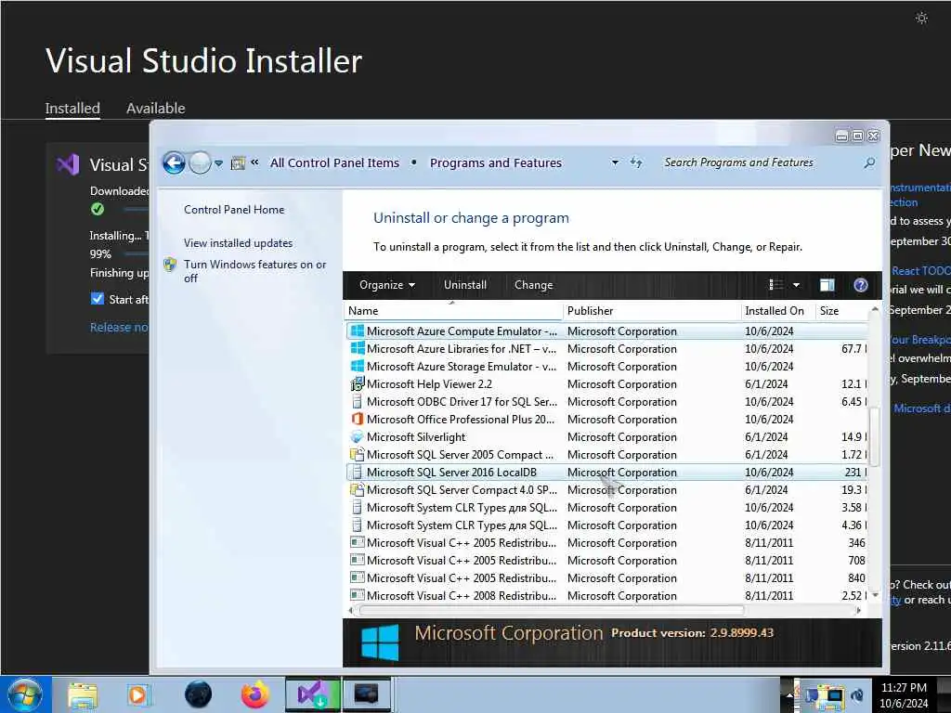The height and width of the screenshot is (713, 951).
Task: Click the Control Panel icon in address bar
Action: (239, 162)
